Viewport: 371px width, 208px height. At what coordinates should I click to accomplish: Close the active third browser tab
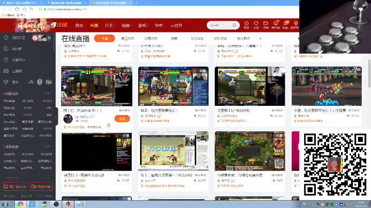point(131,3)
